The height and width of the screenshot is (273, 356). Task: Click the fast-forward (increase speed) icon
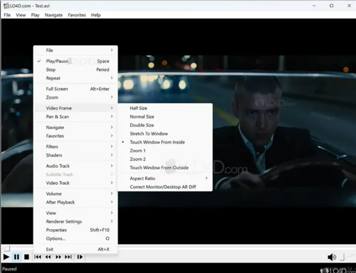click(x=58, y=257)
